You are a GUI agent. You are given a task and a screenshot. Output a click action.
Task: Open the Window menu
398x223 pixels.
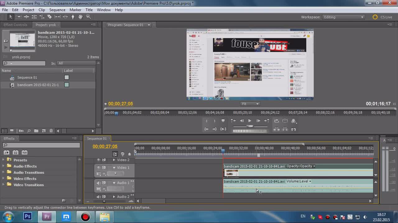click(104, 10)
